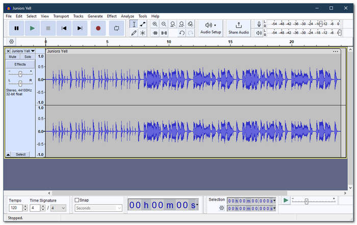Open the Help menu
Image resolution: width=357 pixels, height=225 pixels.
[155, 16]
